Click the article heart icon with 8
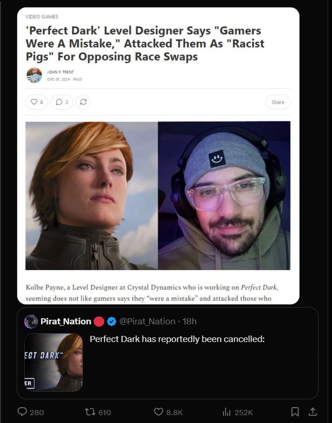Viewport: 332px width, 423px height. click(x=37, y=102)
